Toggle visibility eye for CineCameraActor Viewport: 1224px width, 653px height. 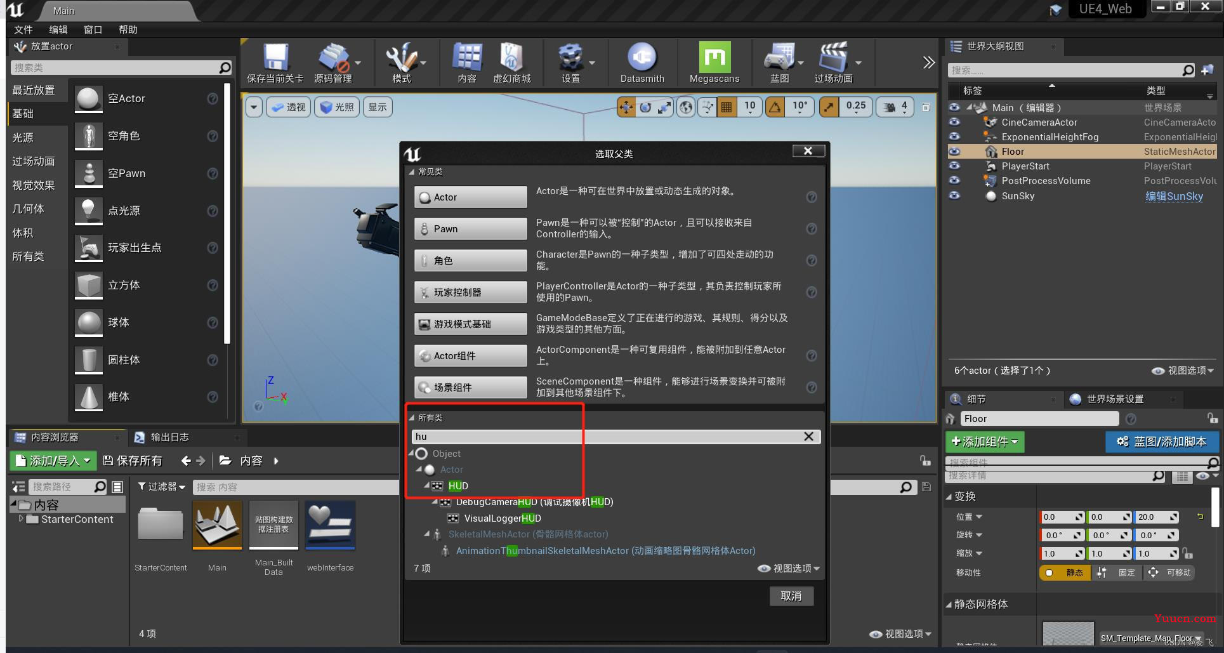pyautogui.click(x=954, y=122)
